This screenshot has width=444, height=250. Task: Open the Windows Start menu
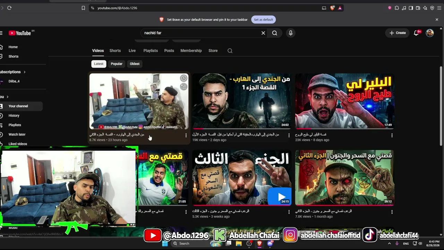click(x=165, y=243)
